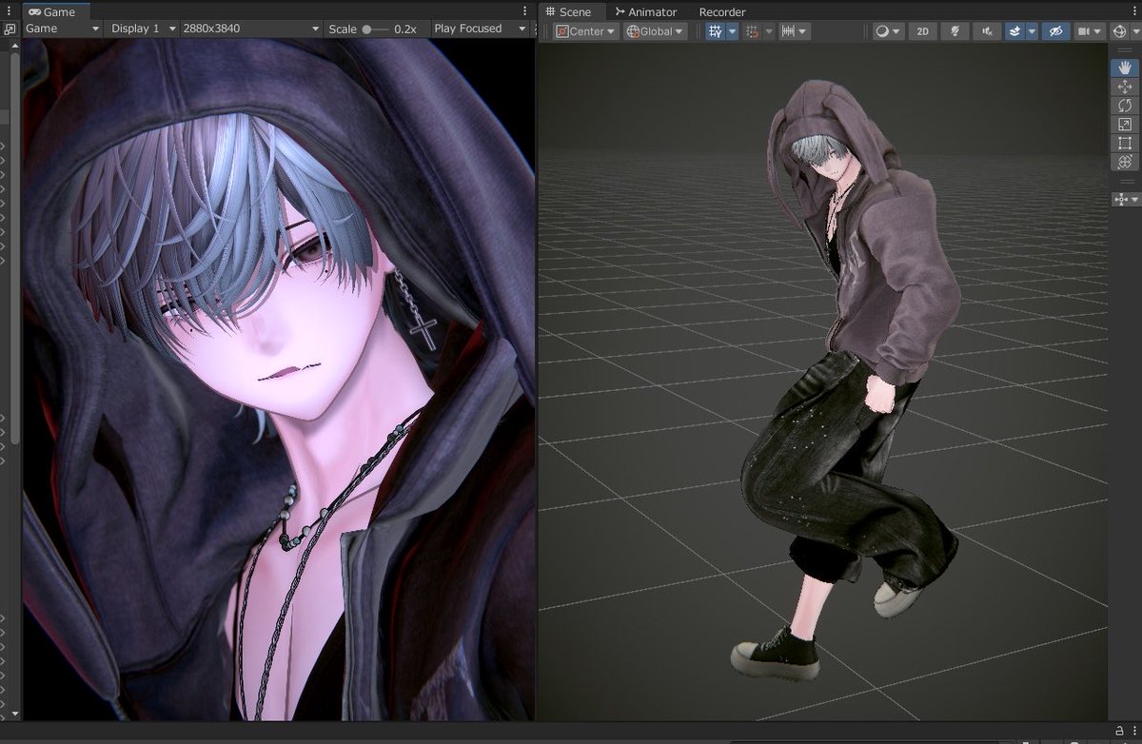Screen dimensions: 1142x744
Task: Open the Game view mode dropdown
Action: point(62,29)
